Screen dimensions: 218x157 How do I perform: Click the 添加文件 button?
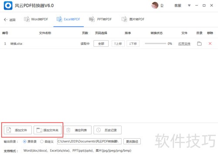pos(18,130)
